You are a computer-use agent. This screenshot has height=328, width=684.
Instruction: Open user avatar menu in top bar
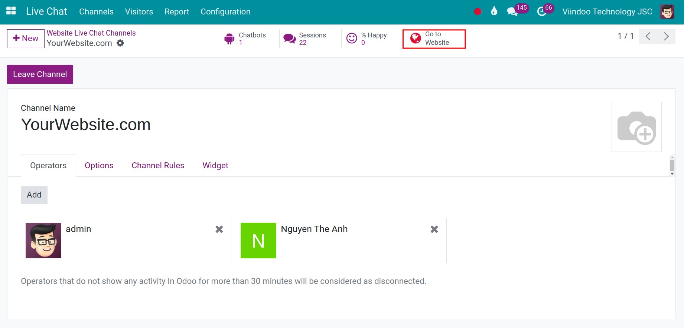point(667,12)
